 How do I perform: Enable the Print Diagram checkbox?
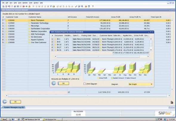pyautogui.click(x=84, y=84)
